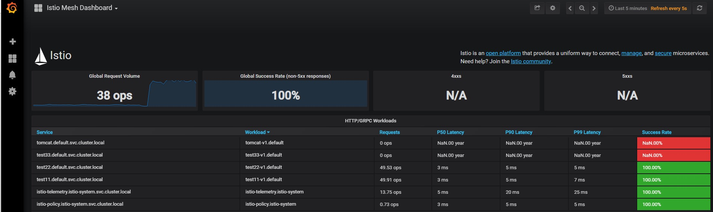Click the 4xxs N/A value
The width and height of the screenshot is (713, 212).
[x=456, y=96]
